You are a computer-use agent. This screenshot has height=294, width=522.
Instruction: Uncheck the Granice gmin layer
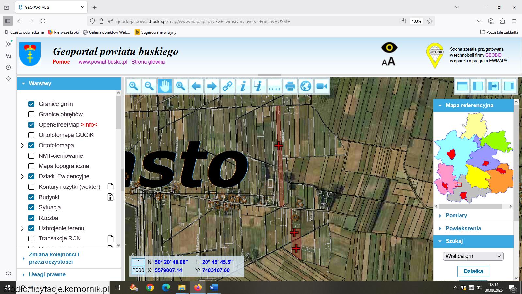(x=31, y=104)
